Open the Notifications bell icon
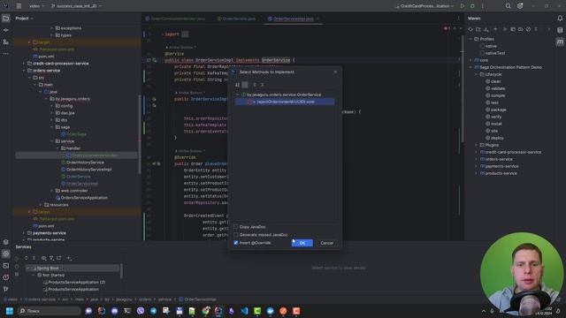This screenshot has height=318, width=566. [560, 19]
